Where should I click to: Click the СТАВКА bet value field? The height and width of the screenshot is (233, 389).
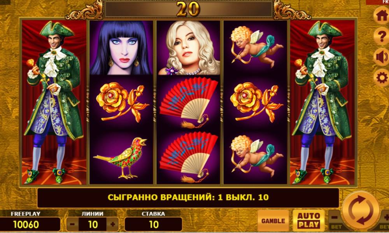click(x=153, y=224)
